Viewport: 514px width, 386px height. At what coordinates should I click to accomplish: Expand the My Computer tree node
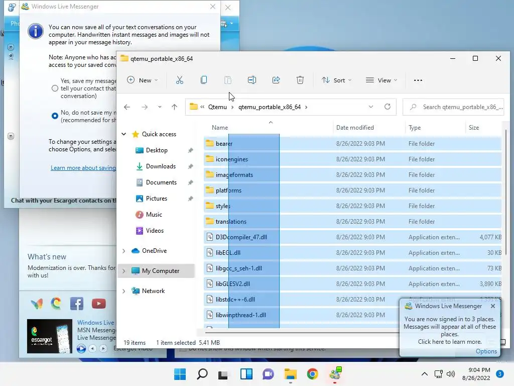click(x=123, y=271)
